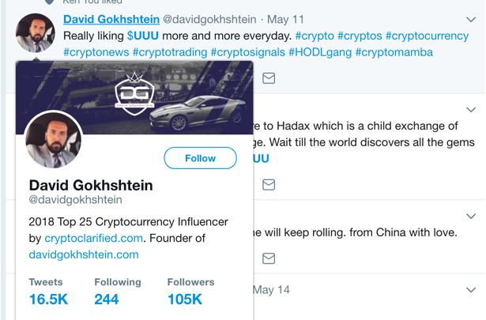Click the $UUU cashtag in the first tweet
Viewport: 486px width, 320px height.
click(x=142, y=36)
